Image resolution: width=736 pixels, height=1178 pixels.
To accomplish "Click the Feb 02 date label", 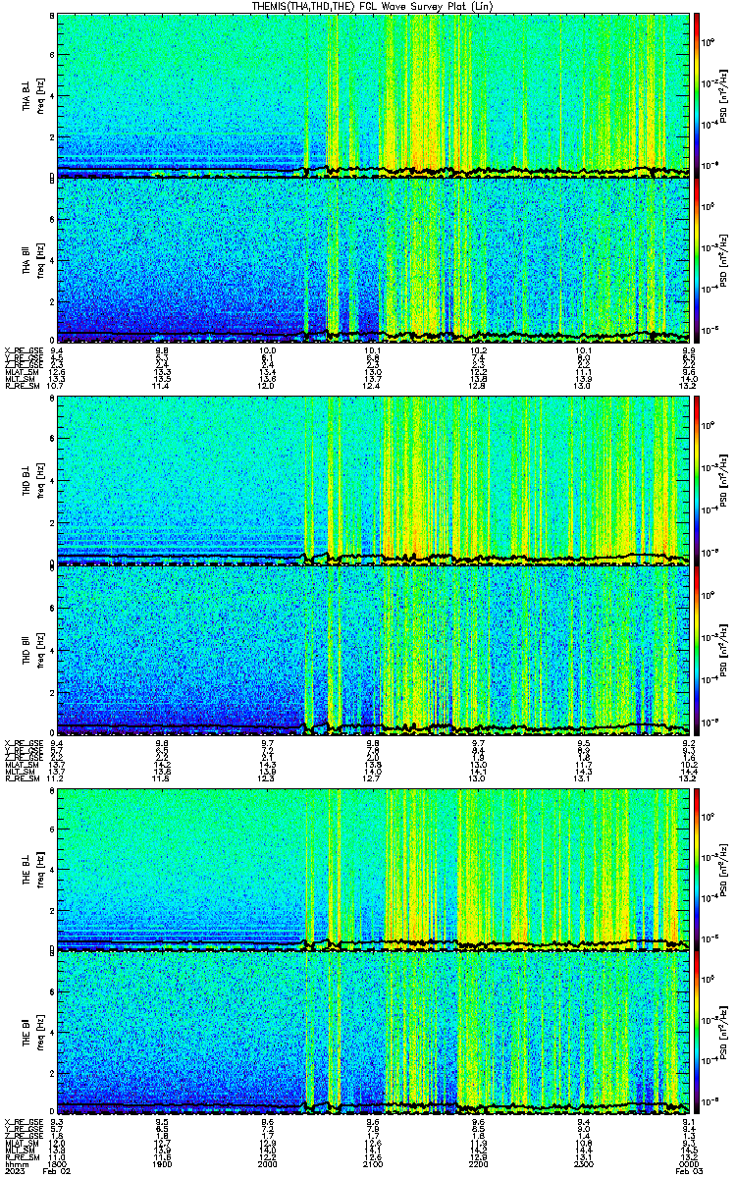I will coord(59,1171).
